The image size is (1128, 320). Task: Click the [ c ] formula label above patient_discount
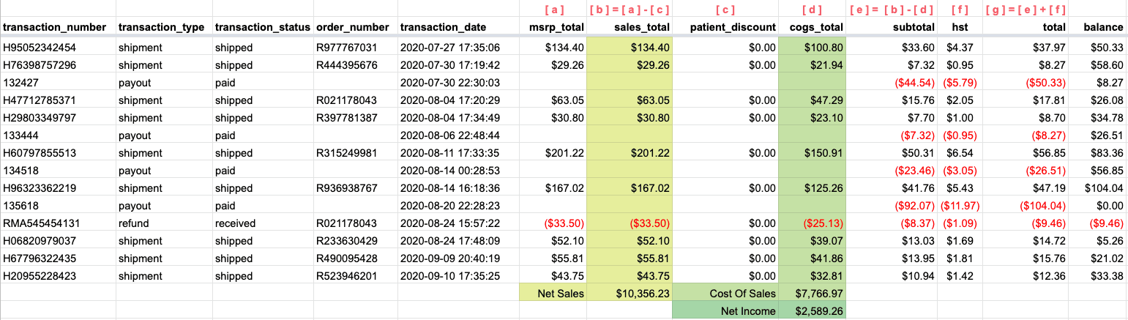pos(725,10)
